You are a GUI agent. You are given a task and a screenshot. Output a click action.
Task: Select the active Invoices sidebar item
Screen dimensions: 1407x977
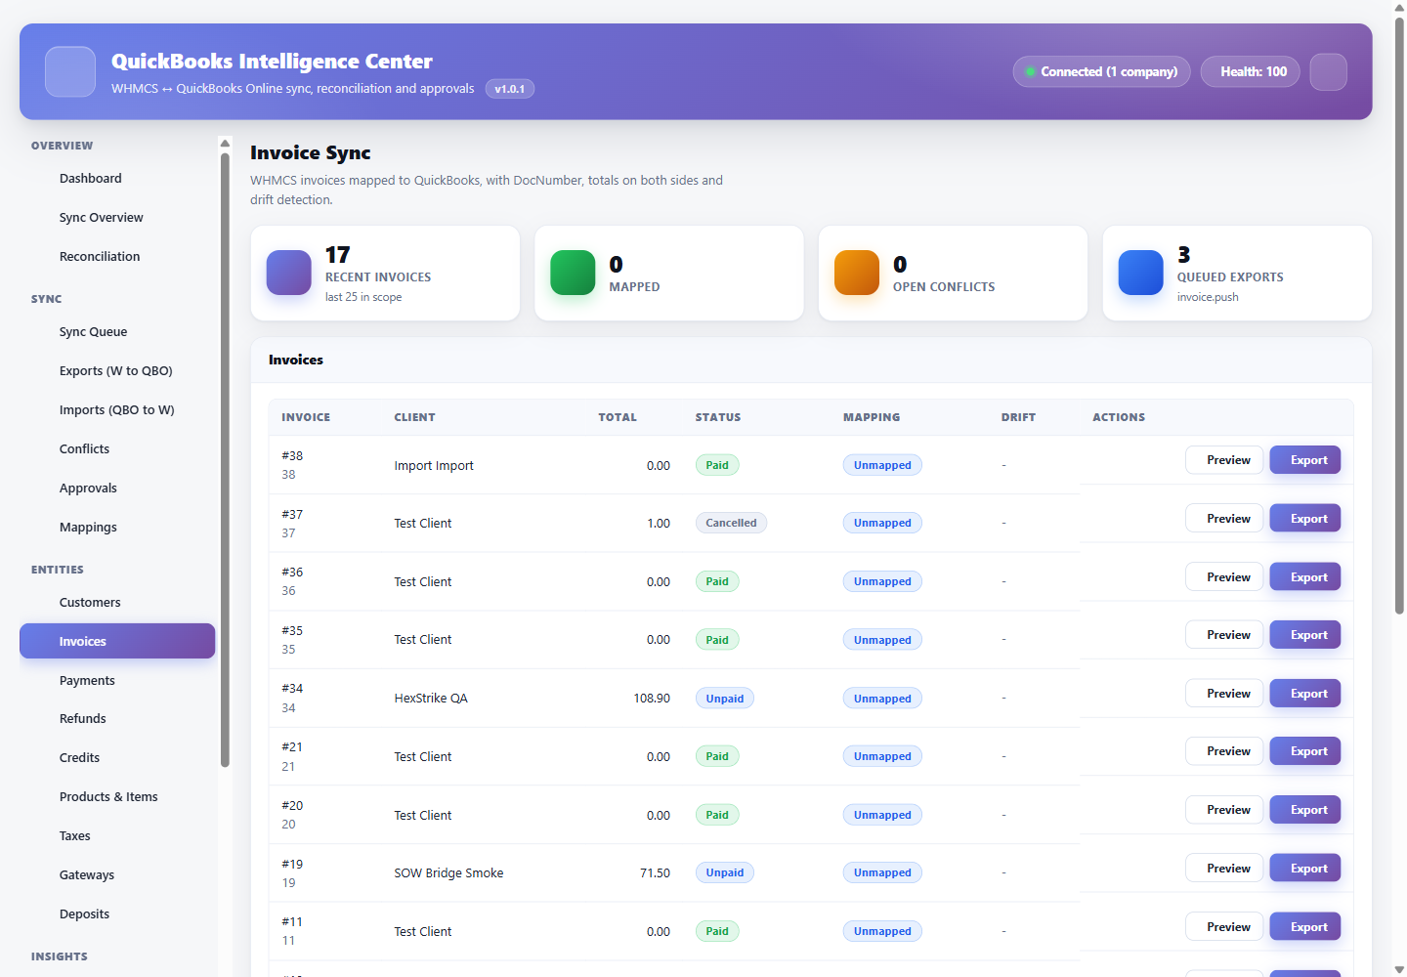point(117,641)
